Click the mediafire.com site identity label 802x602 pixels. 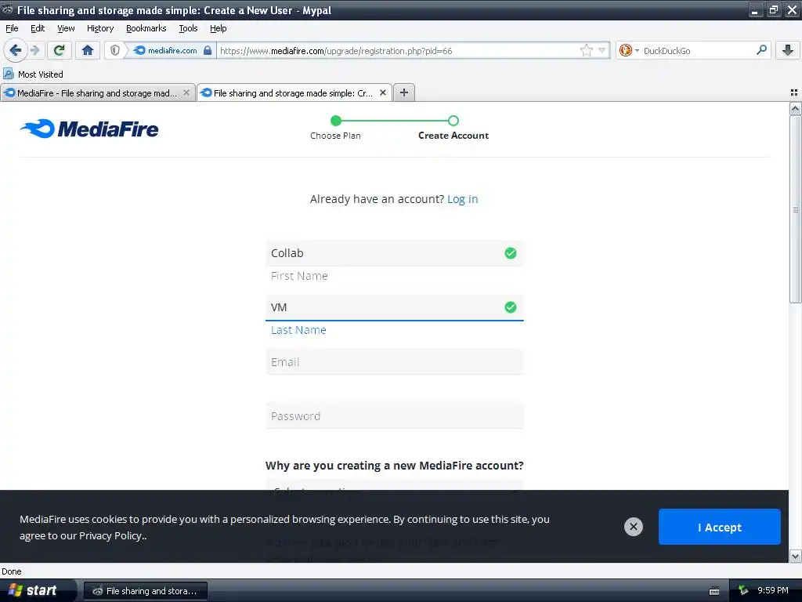pyautogui.click(x=172, y=50)
